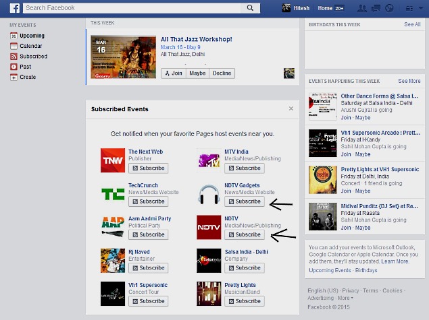Open TechCrunch page link
This screenshot has width=429, height=320.
(x=143, y=185)
